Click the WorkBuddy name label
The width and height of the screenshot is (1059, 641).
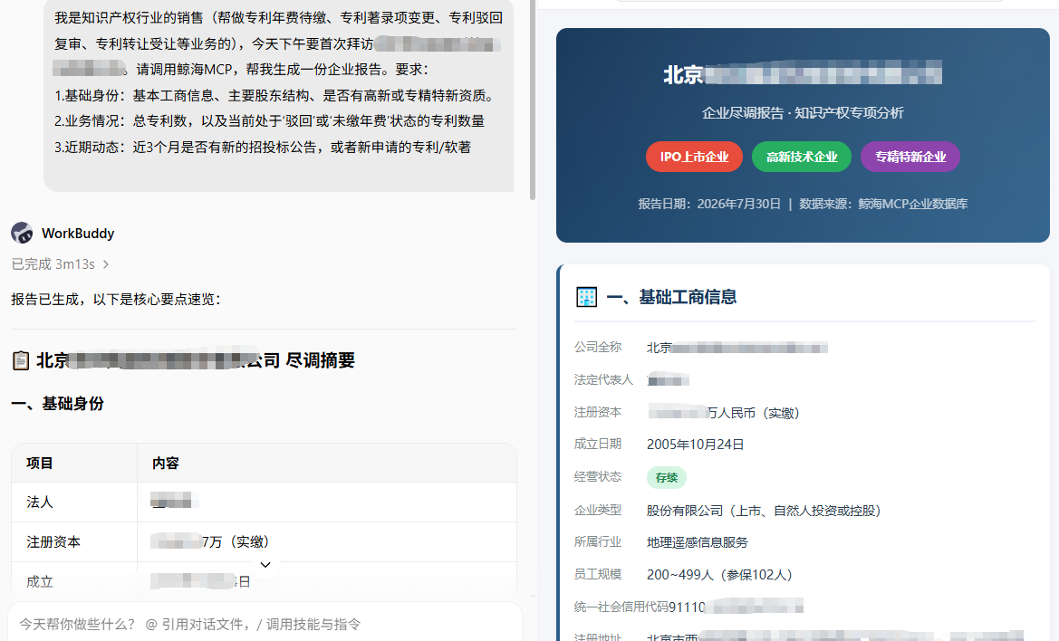pos(78,234)
